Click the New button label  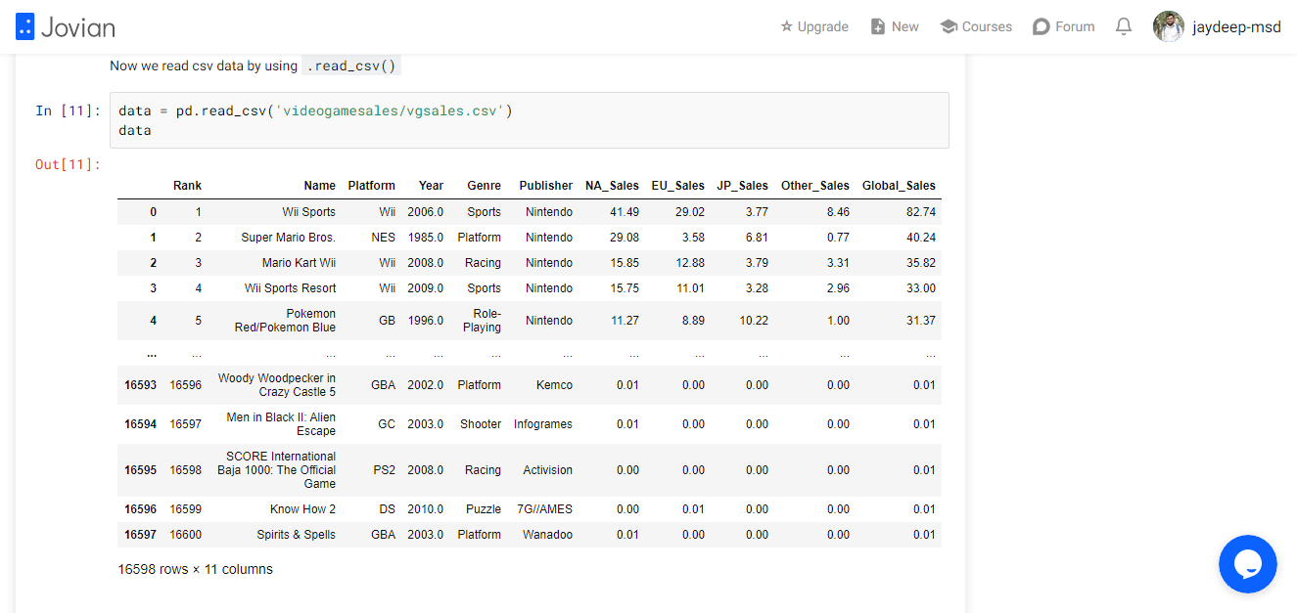[905, 26]
